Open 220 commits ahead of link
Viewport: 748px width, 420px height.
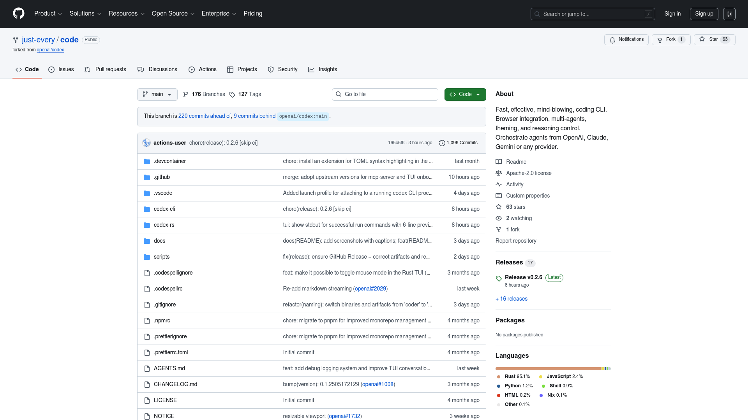coord(205,116)
